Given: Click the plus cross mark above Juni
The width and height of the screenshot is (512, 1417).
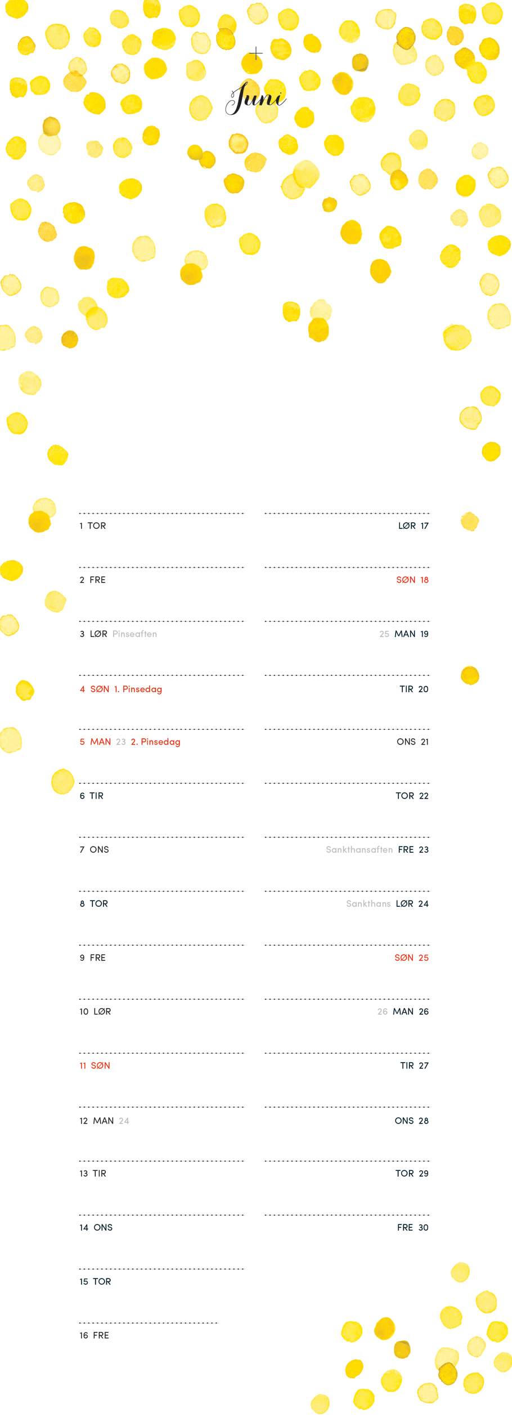Looking at the screenshot, I should [256, 54].
